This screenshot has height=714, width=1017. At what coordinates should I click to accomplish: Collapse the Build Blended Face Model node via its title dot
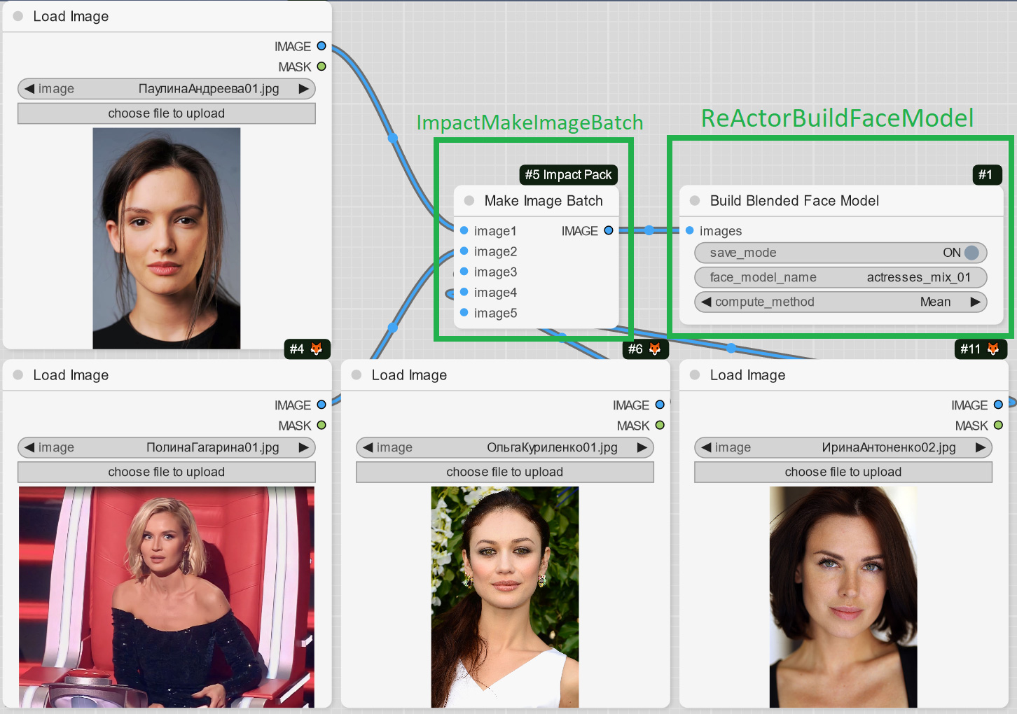[695, 201]
